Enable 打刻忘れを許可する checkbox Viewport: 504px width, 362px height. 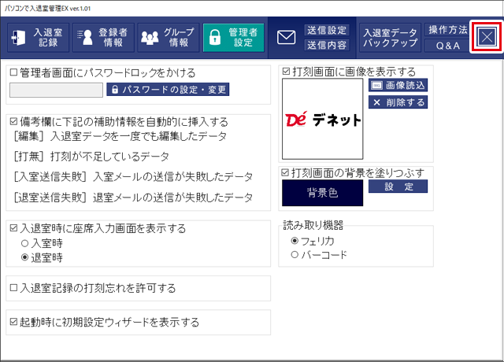[x=14, y=288]
